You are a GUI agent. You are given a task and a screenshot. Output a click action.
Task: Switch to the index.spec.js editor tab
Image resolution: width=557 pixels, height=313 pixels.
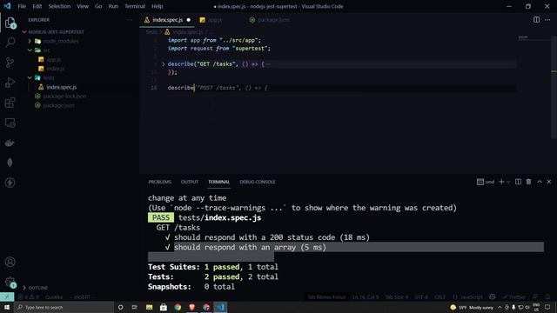pos(167,20)
